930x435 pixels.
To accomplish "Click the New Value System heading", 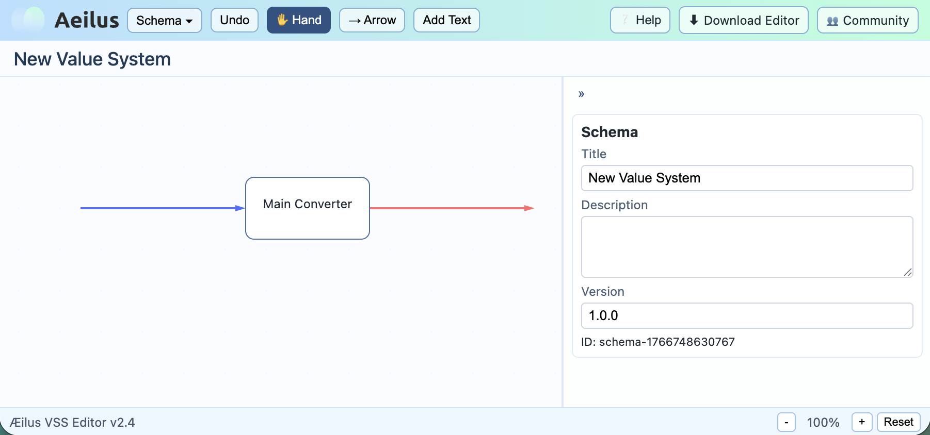I will coord(92,59).
